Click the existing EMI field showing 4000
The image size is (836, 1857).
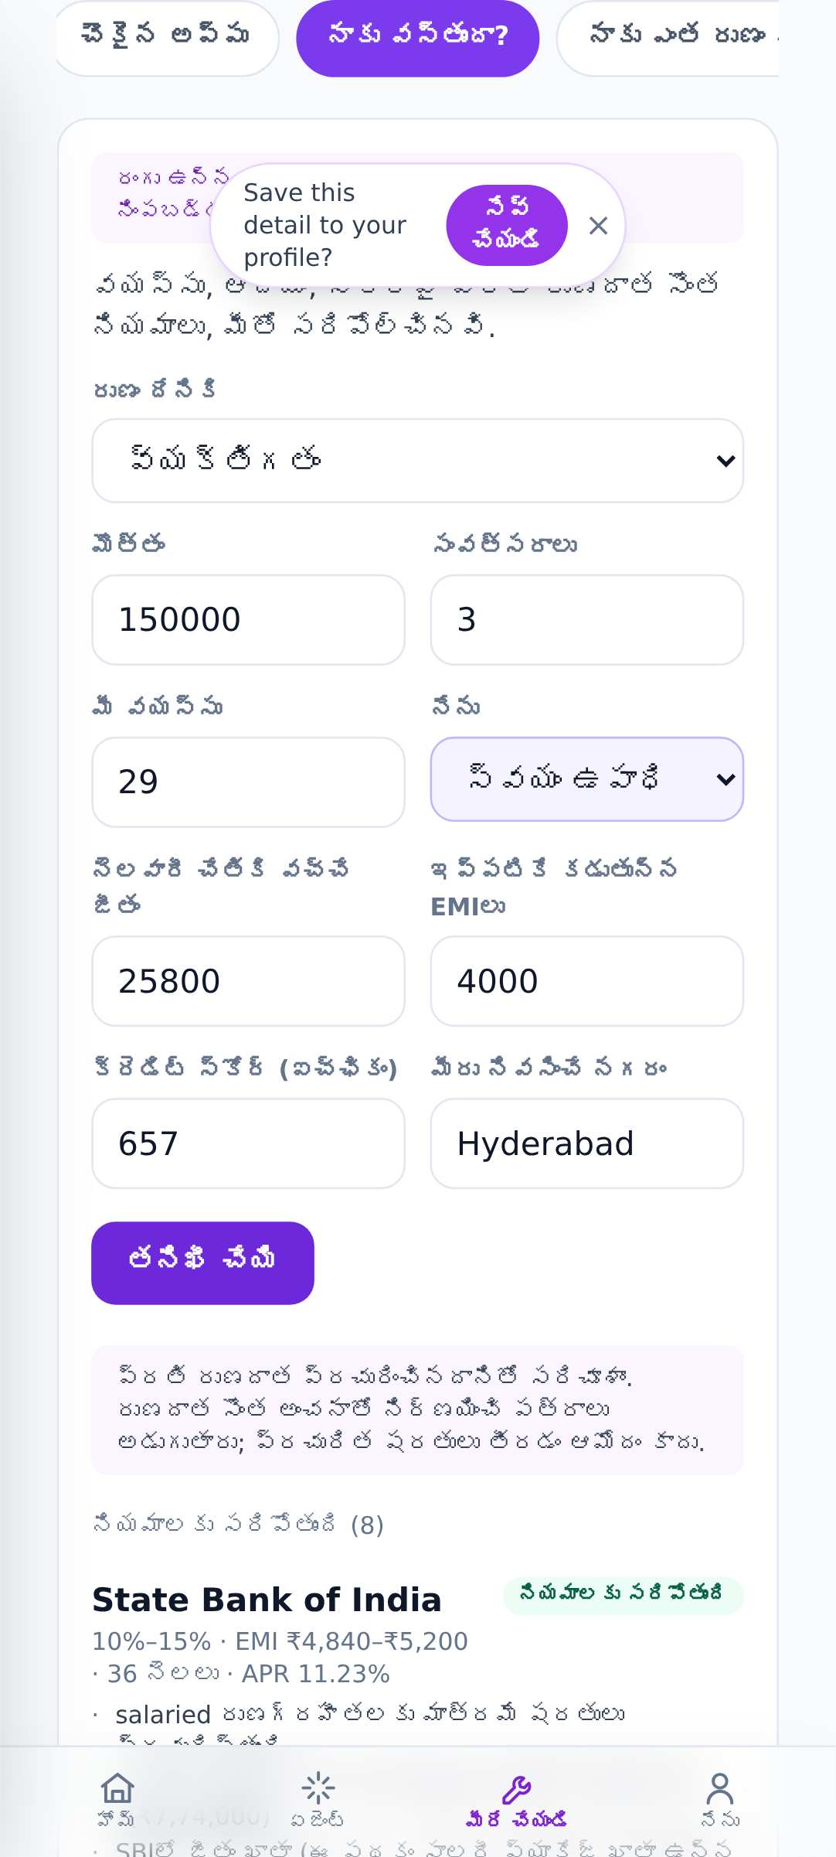click(587, 982)
